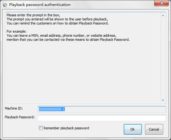The image size is (171, 140).
Task: Click the scrollbar down arrow
Action: pos(163,100)
